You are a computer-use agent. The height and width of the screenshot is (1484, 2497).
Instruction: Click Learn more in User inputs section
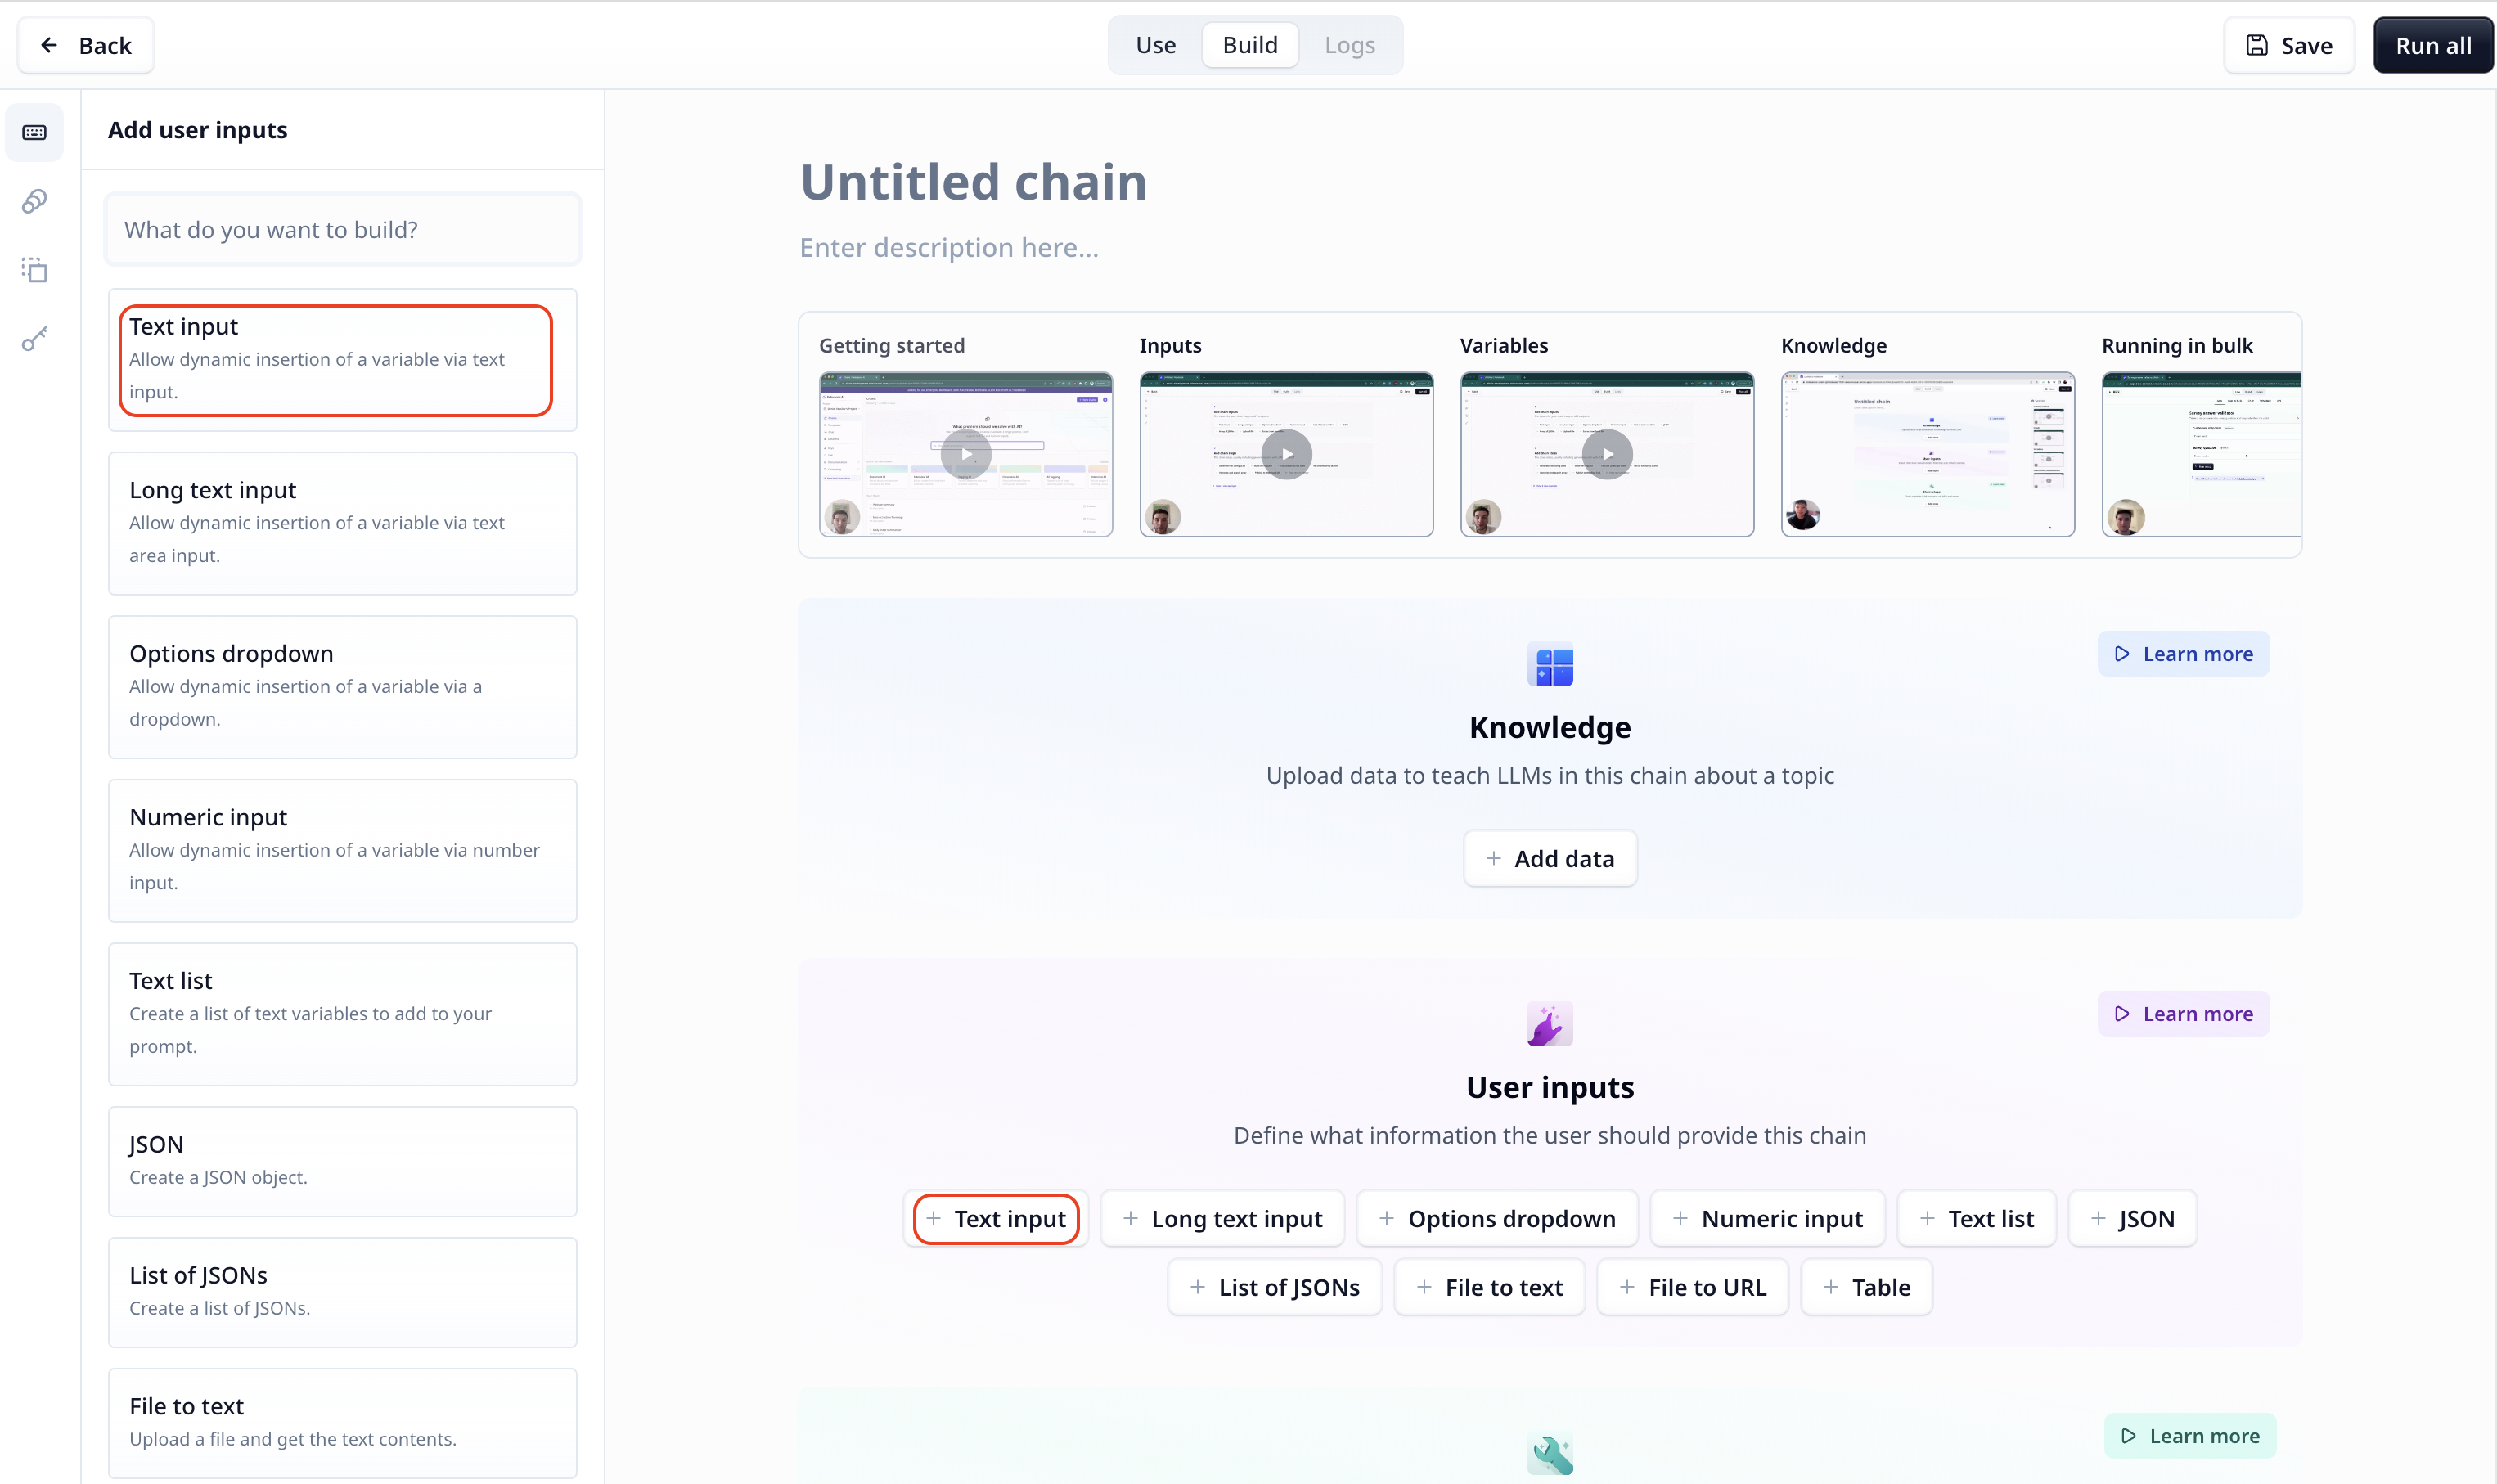pyautogui.click(x=2183, y=1013)
